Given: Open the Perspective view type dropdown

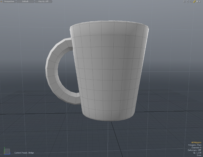Looking at the screenshot, I should [9, 2].
